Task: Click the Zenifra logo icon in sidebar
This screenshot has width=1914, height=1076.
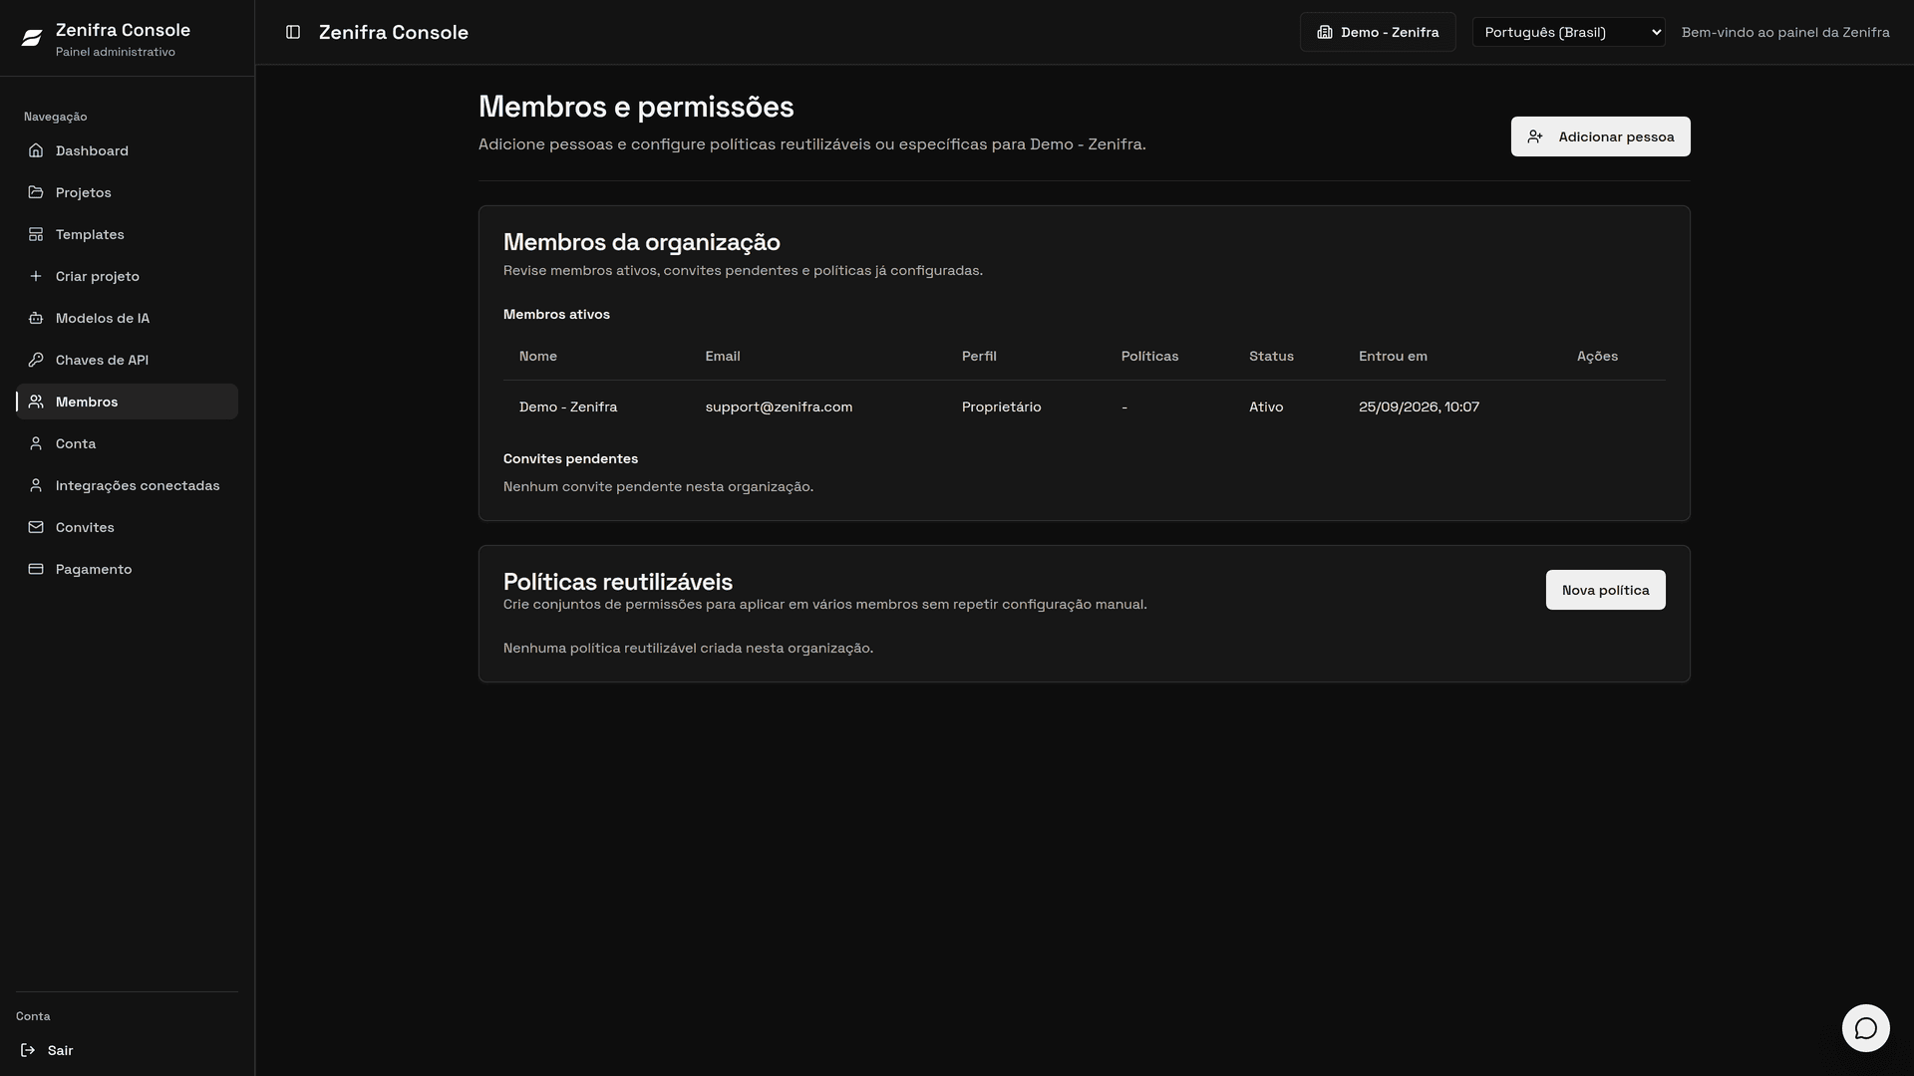Action: tap(32, 38)
